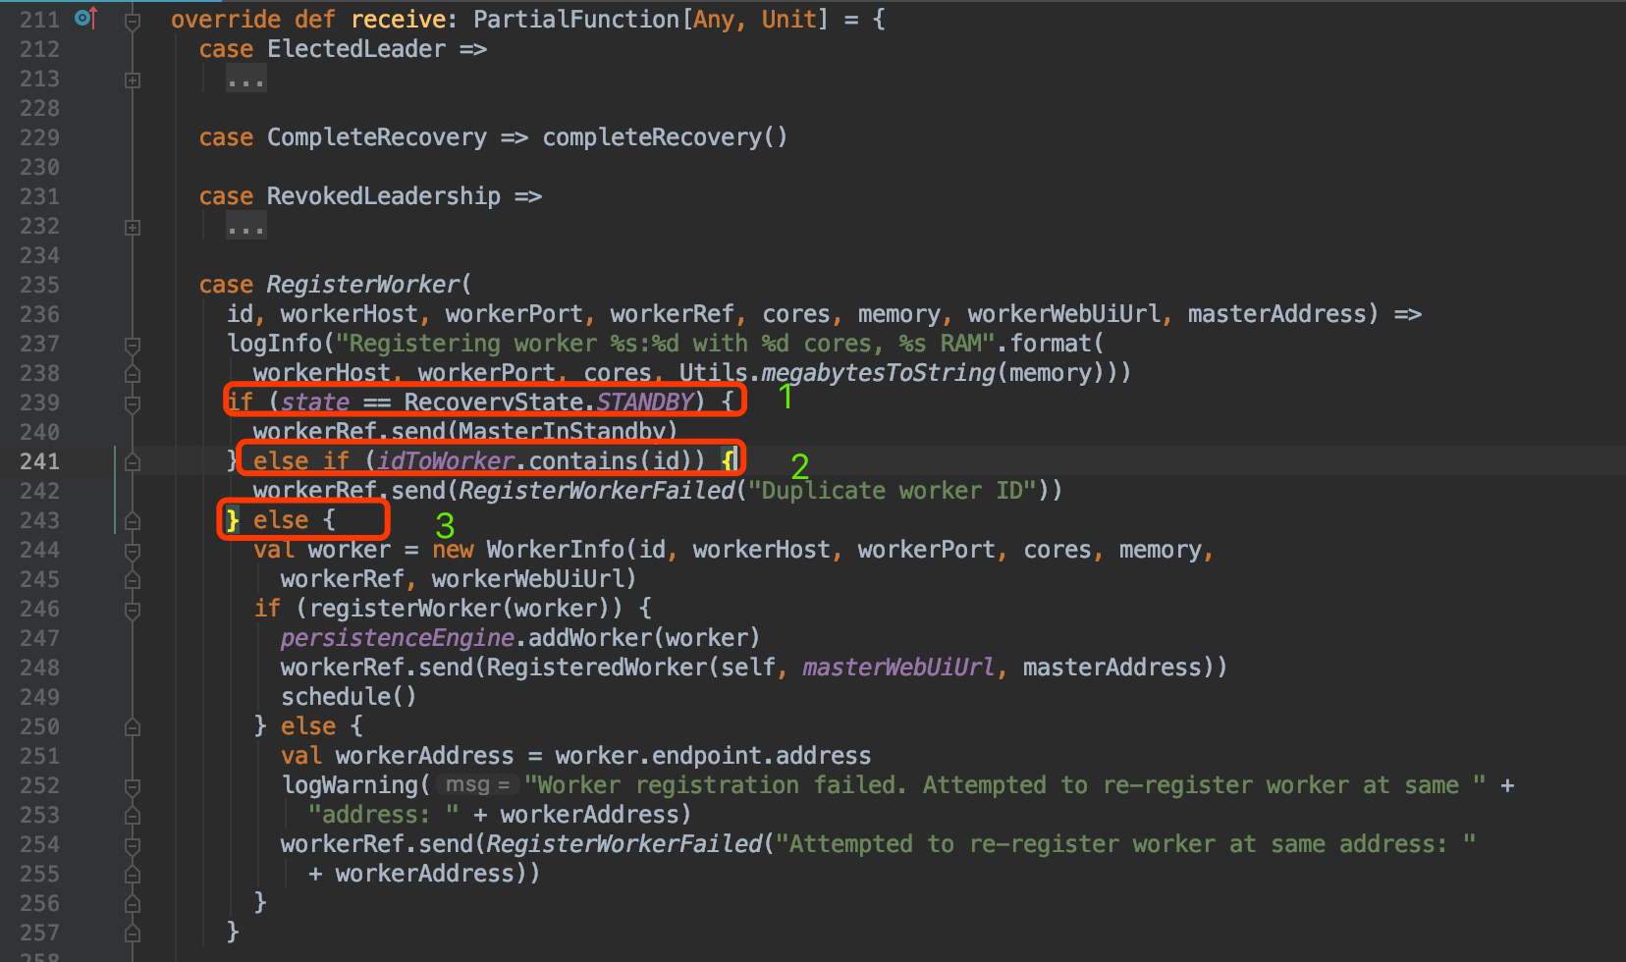Click the fold marker beside line 252
This screenshot has height=962, width=1626.
coord(133,785)
